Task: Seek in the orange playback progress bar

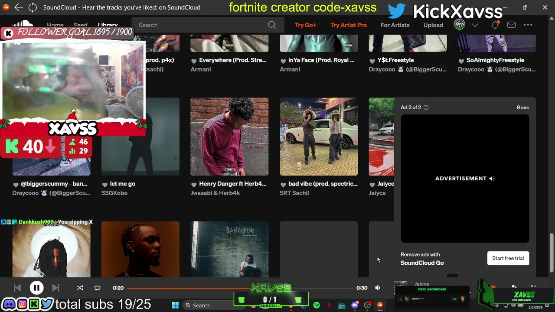Action: pos(240,288)
